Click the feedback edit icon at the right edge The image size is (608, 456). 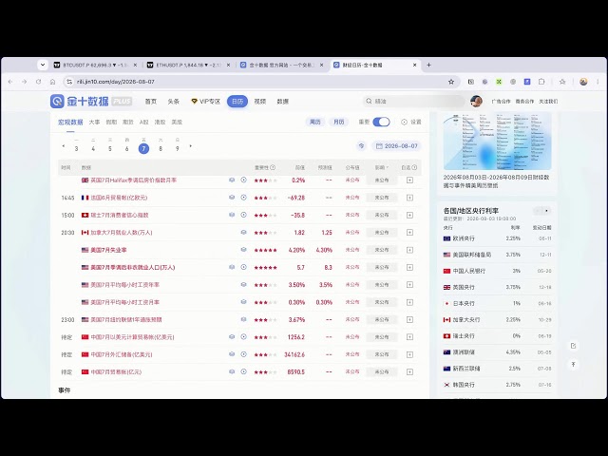[573, 346]
